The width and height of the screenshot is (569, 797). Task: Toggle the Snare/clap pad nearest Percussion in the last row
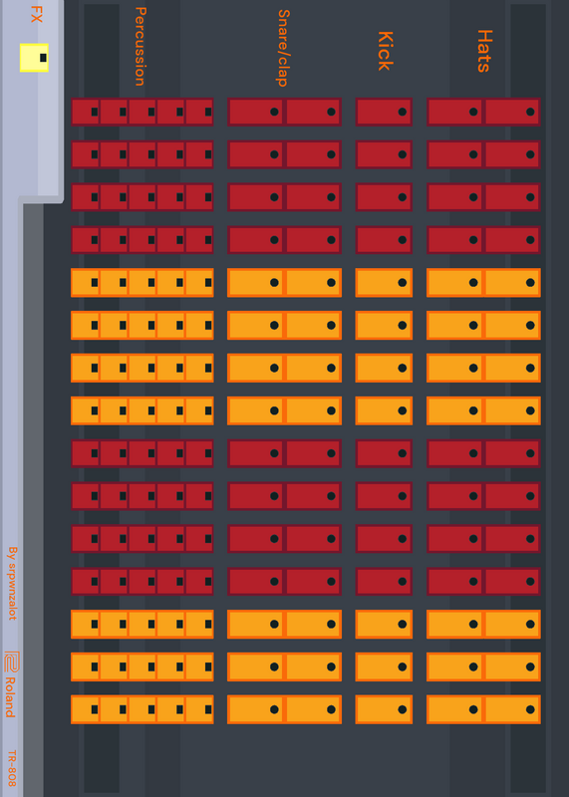[x=256, y=709]
